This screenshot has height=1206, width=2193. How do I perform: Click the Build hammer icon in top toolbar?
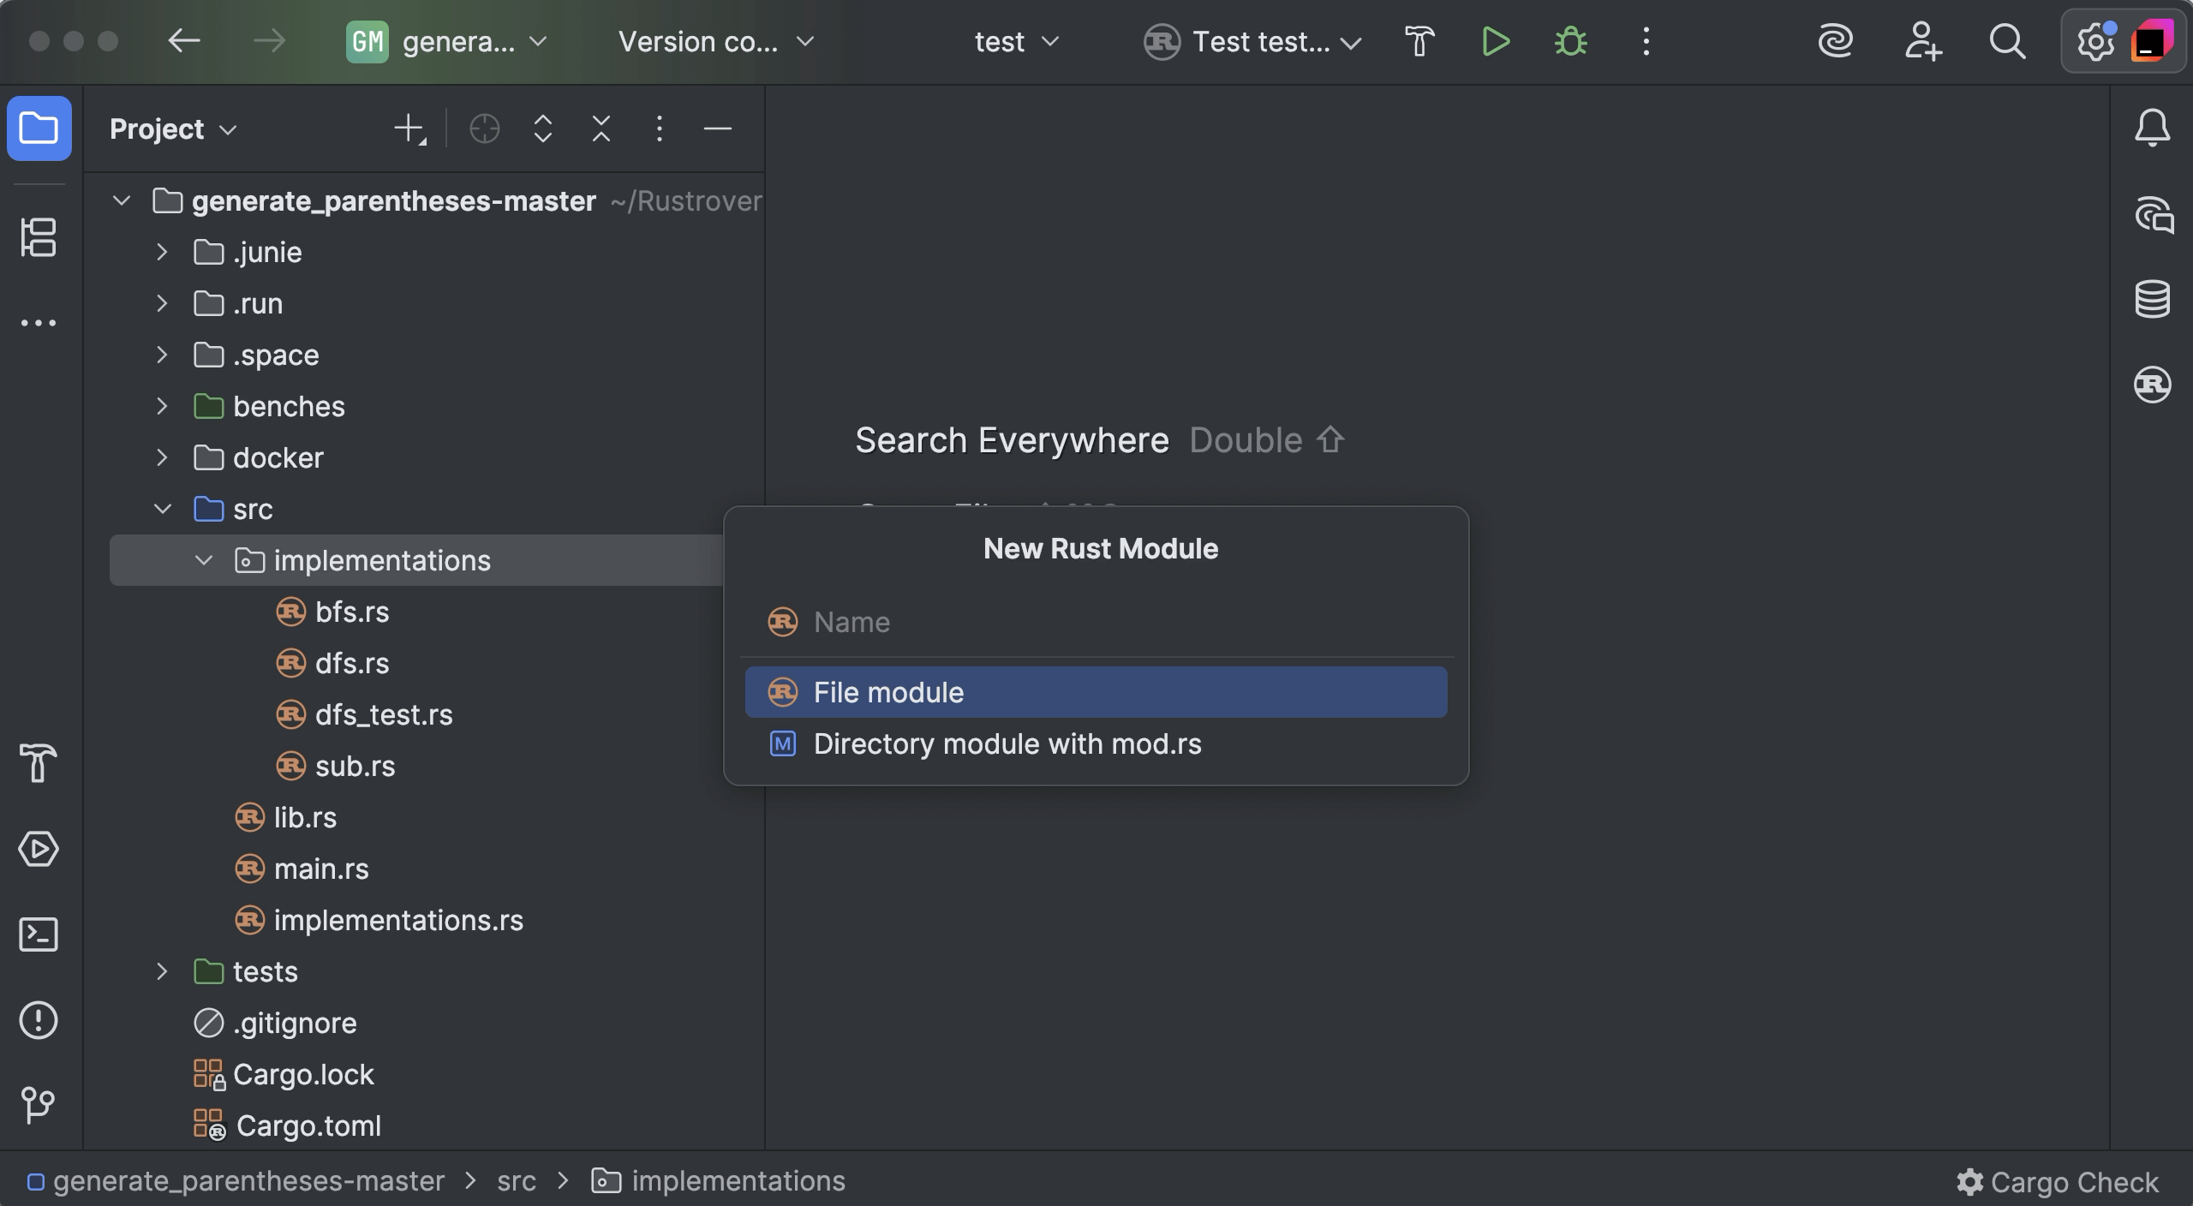point(1419,41)
